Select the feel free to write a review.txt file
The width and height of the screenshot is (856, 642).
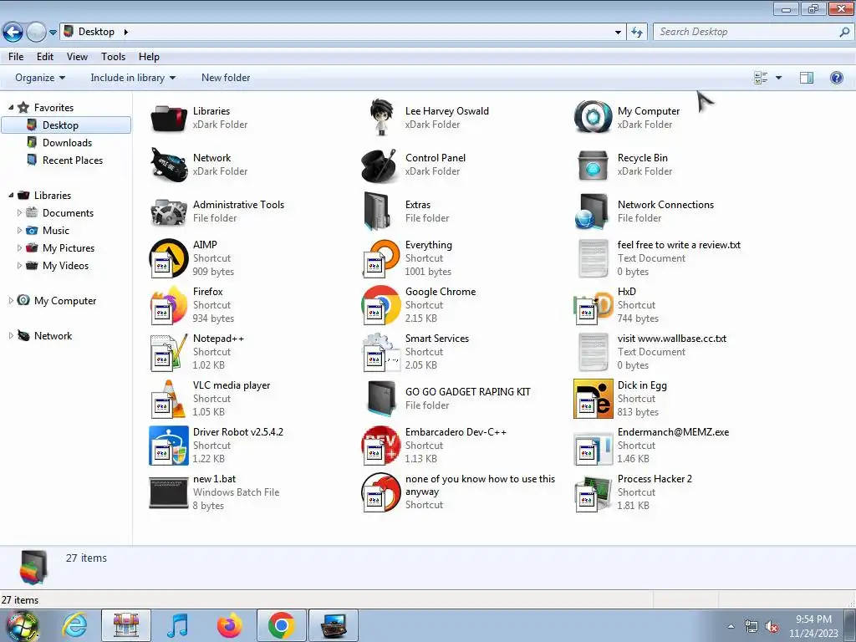coord(660,258)
